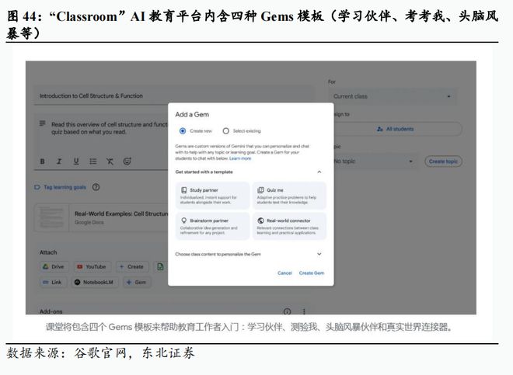Image resolution: width=513 pixels, height=375 pixels.
Task: Click the Gem attach button
Action: (x=137, y=282)
